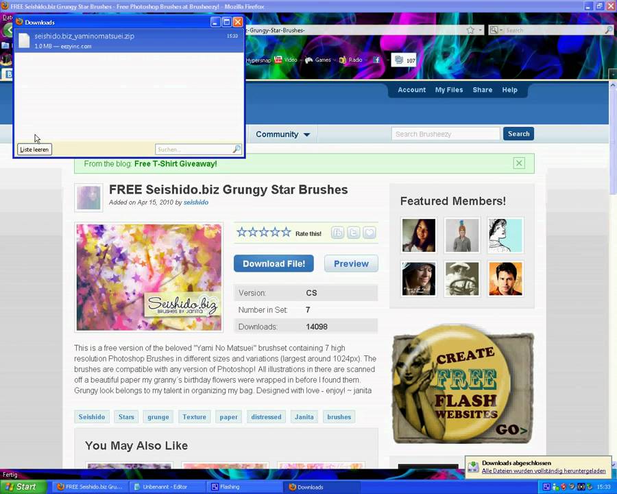Image resolution: width=617 pixels, height=494 pixels.
Task: Open the Help menu item
Action: [509, 90]
